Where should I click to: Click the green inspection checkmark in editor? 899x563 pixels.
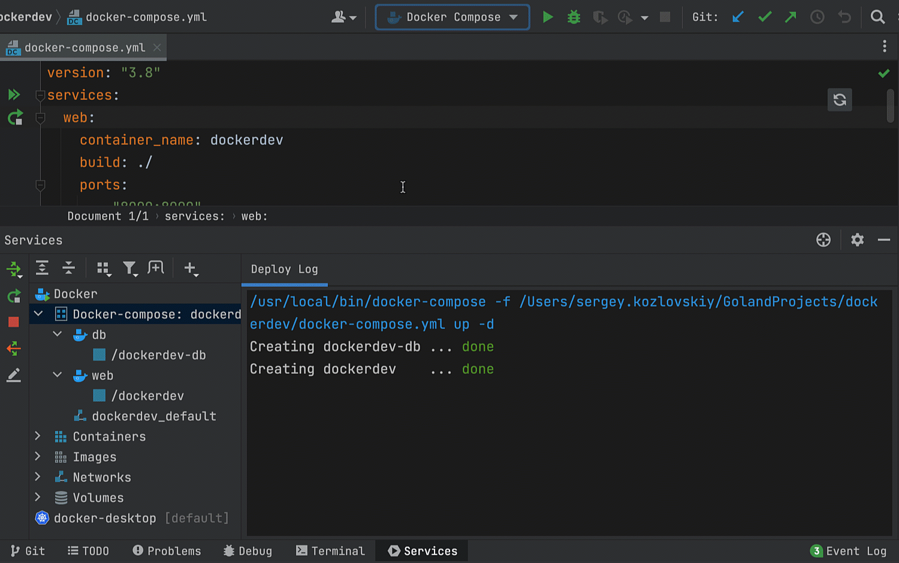[x=883, y=73]
